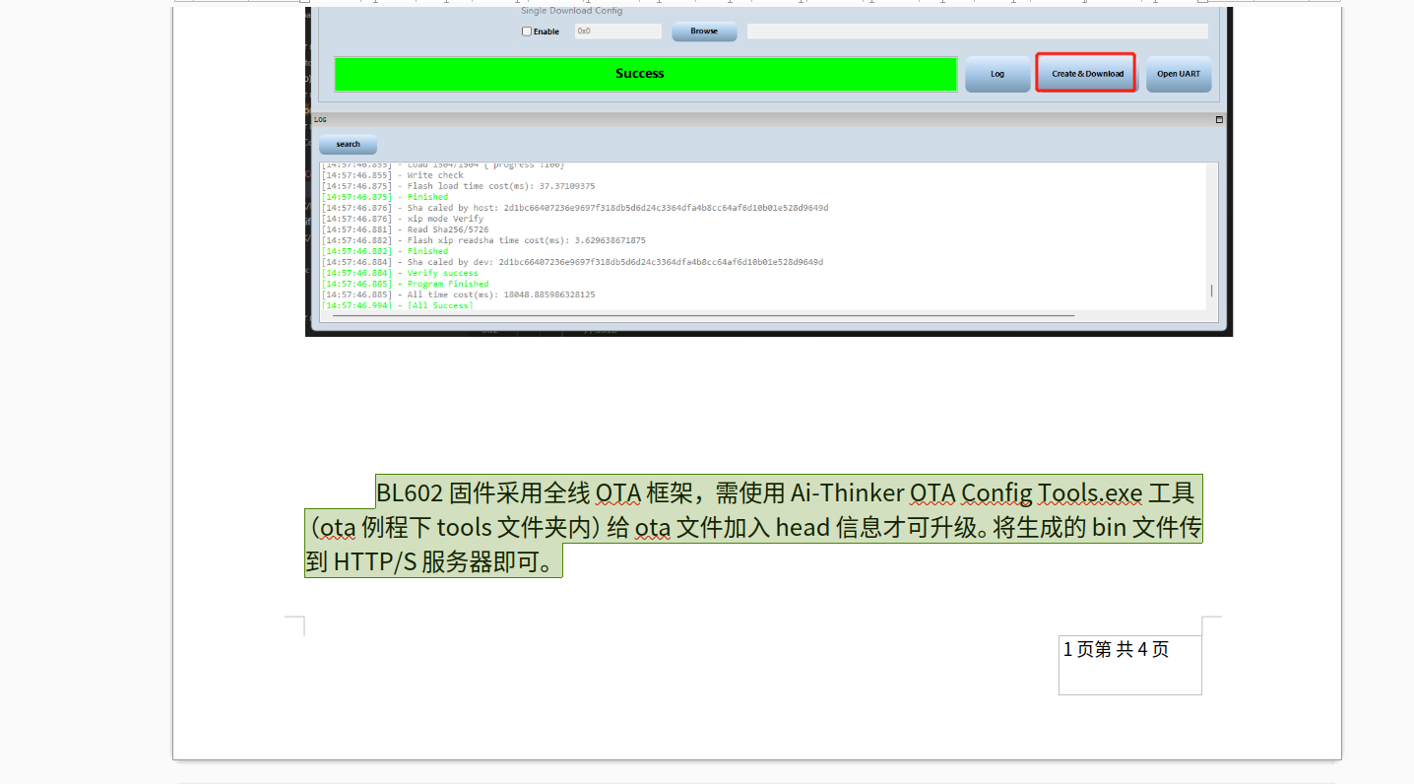Viewport: 1414px width, 784px height.
Task: Select the green 'Program Finished' log line
Action: pos(405,284)
